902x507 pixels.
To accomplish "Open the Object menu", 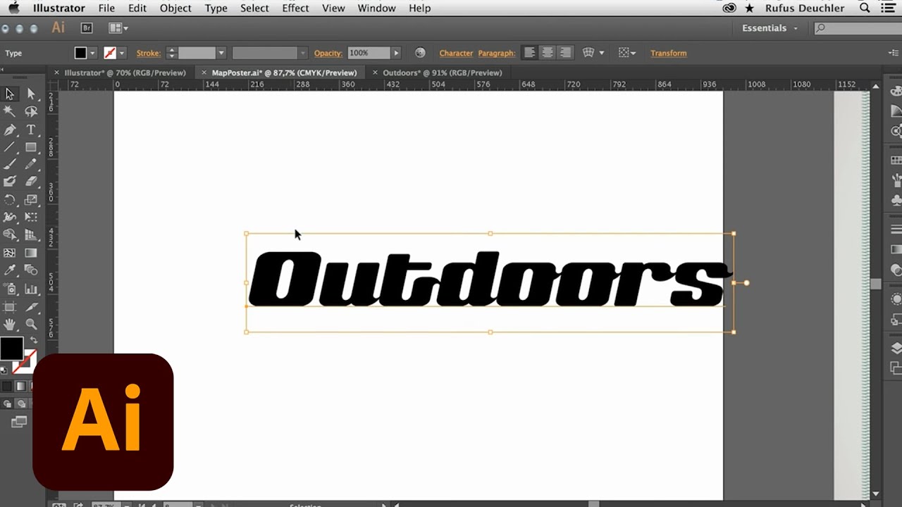I will (175, 8).
